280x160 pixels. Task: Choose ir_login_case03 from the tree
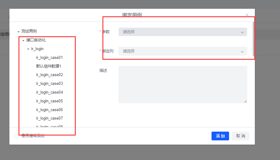click(x=49, y=84)
